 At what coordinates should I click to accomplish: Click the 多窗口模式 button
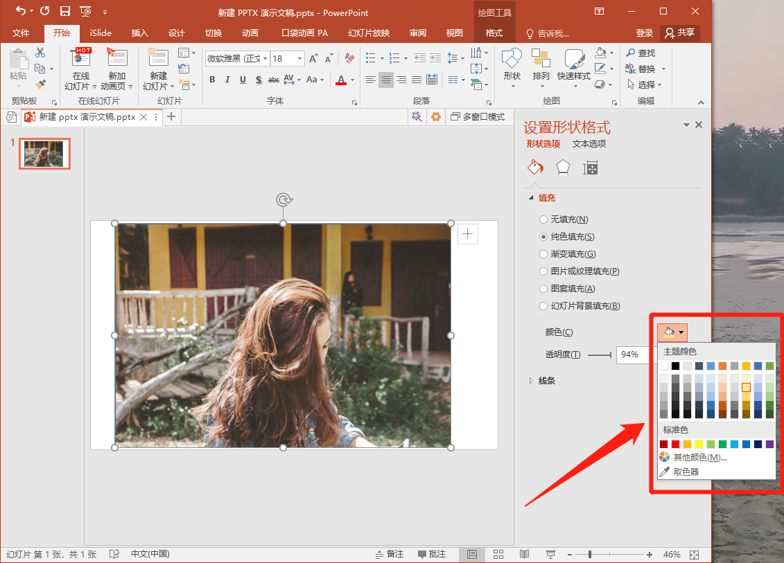point(478,117)
